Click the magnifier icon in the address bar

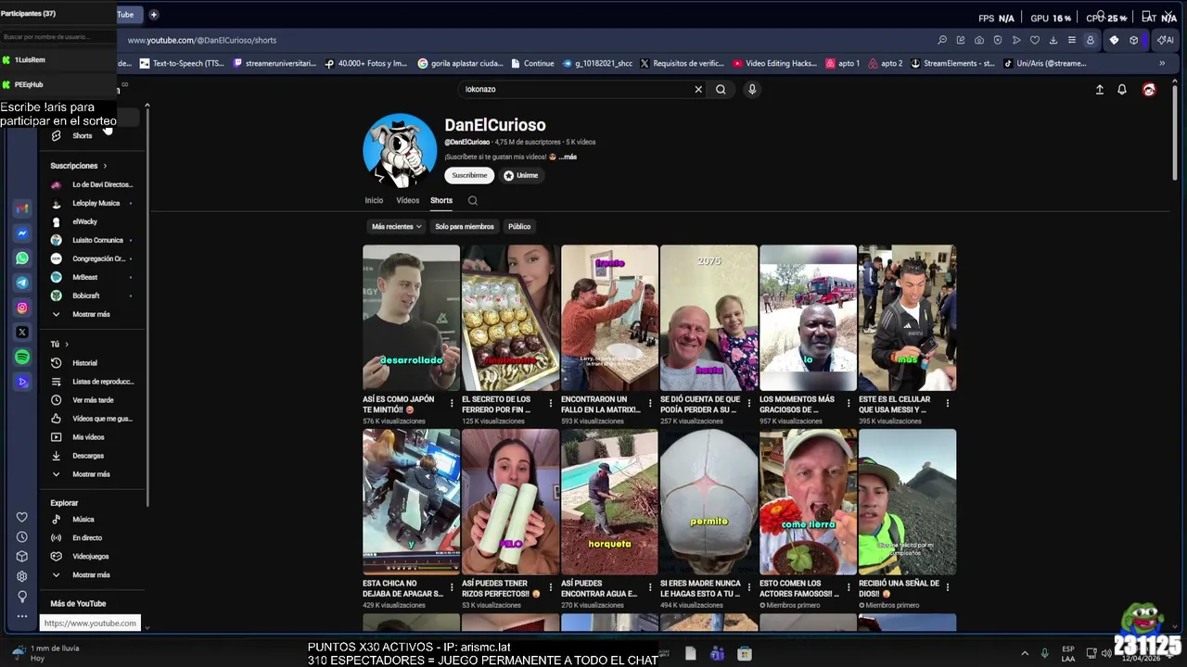942,40
